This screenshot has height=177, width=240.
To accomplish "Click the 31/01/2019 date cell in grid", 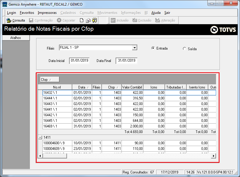I will (82, 126).
